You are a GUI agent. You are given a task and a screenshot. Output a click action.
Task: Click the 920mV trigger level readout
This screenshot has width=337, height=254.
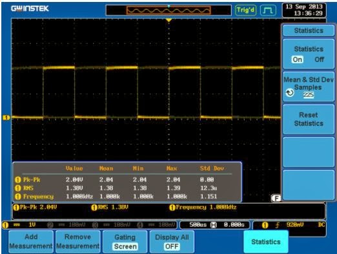295,225
